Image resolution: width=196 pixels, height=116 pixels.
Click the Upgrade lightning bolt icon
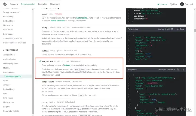[x=158, y=4]
